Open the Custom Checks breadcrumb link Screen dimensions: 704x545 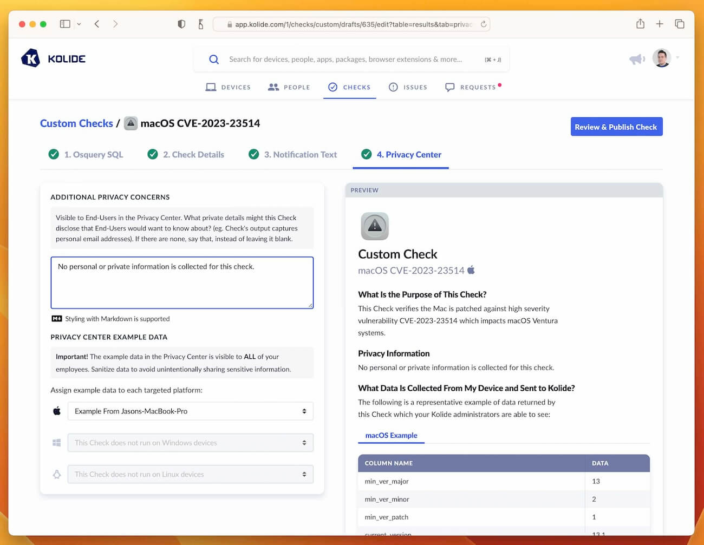click(76, 123)
